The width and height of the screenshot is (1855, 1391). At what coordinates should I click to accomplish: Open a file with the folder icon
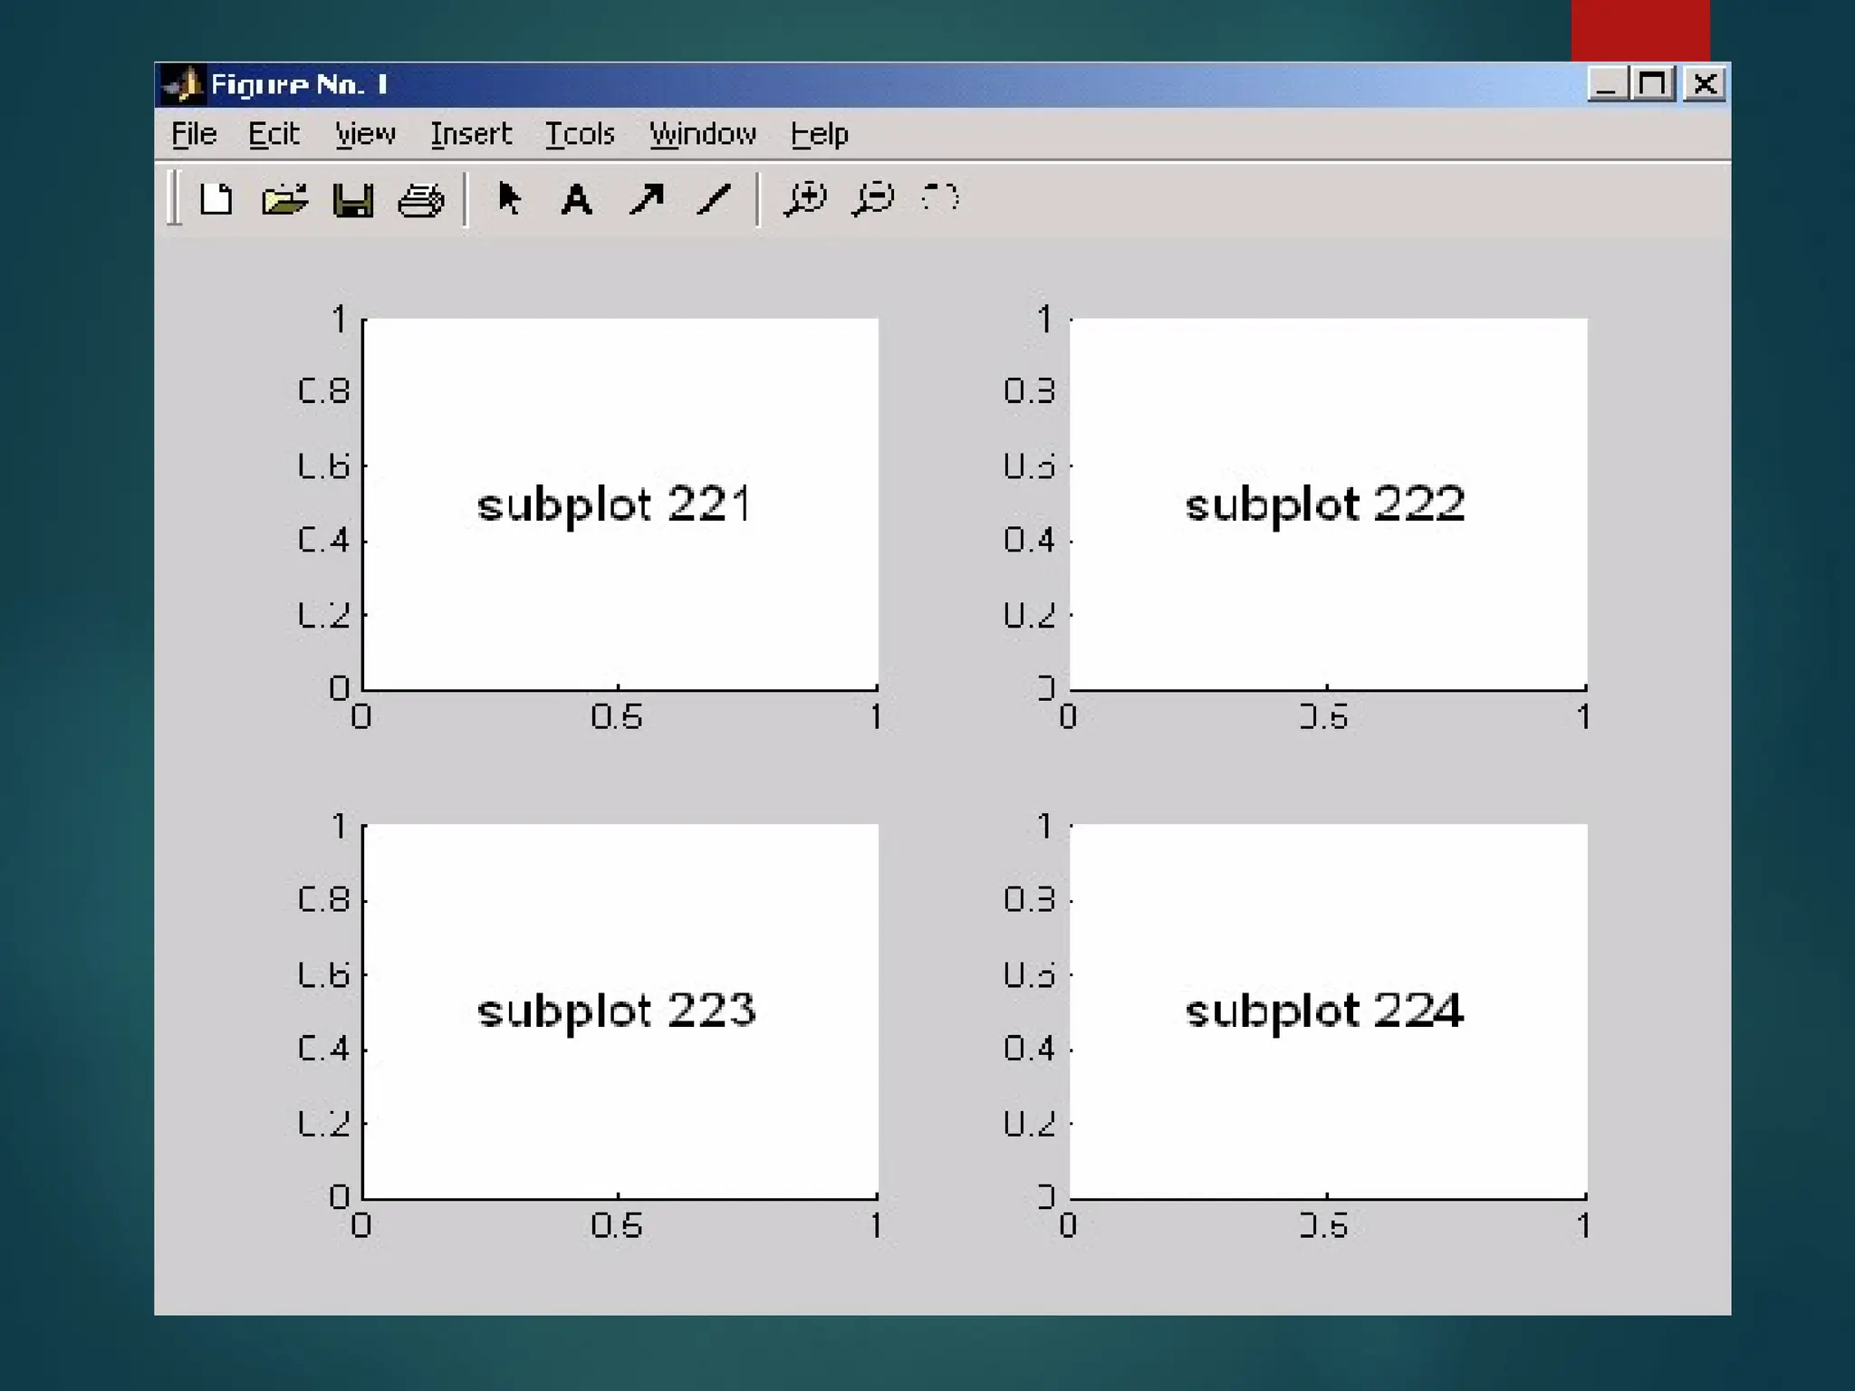284,198
